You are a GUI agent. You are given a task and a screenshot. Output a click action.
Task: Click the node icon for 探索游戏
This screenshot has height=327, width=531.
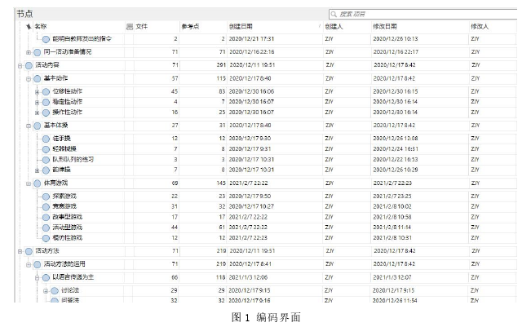(x=46, y=197)
